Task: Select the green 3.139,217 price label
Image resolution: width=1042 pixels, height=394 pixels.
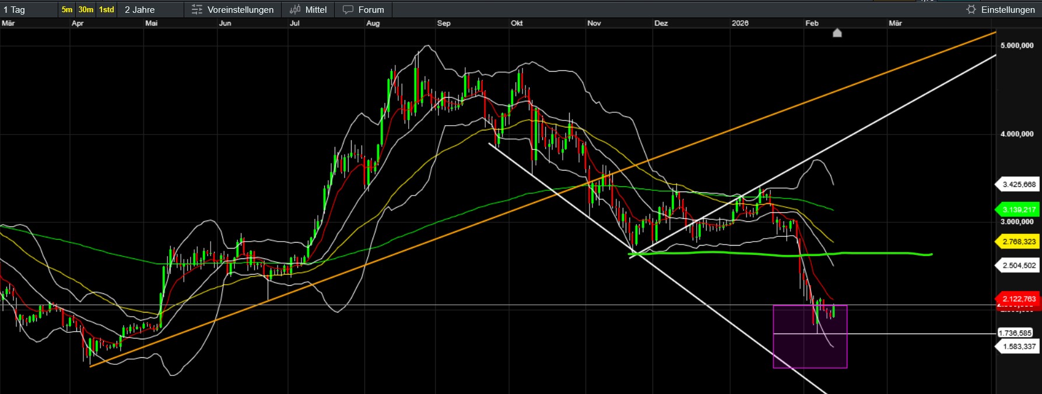Action: pyautogui.click(x=1019, y=210)
